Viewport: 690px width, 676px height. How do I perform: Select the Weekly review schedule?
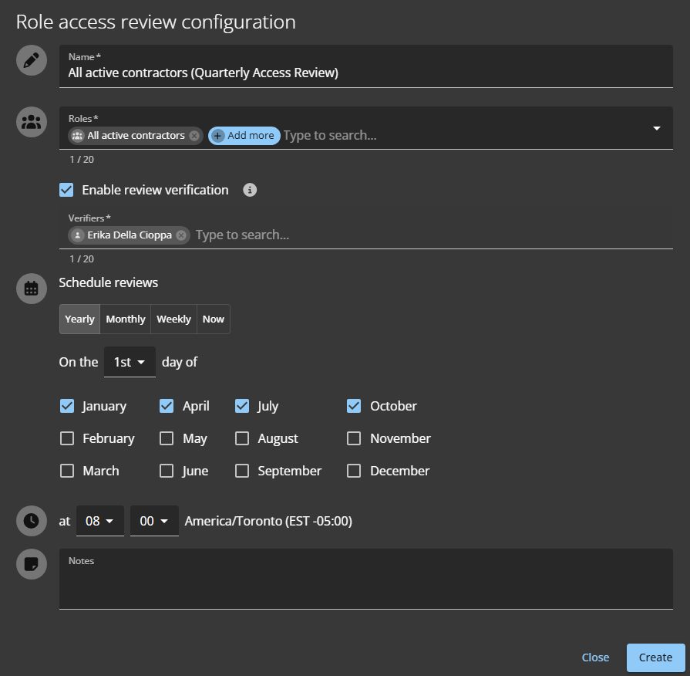tap(173, 319)
